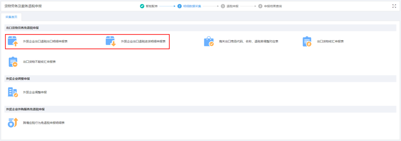Open 外贸企业调整申报 entry text
Image resolution: width=401 pixels, height=141 pixels.
[x=35, y=92]
